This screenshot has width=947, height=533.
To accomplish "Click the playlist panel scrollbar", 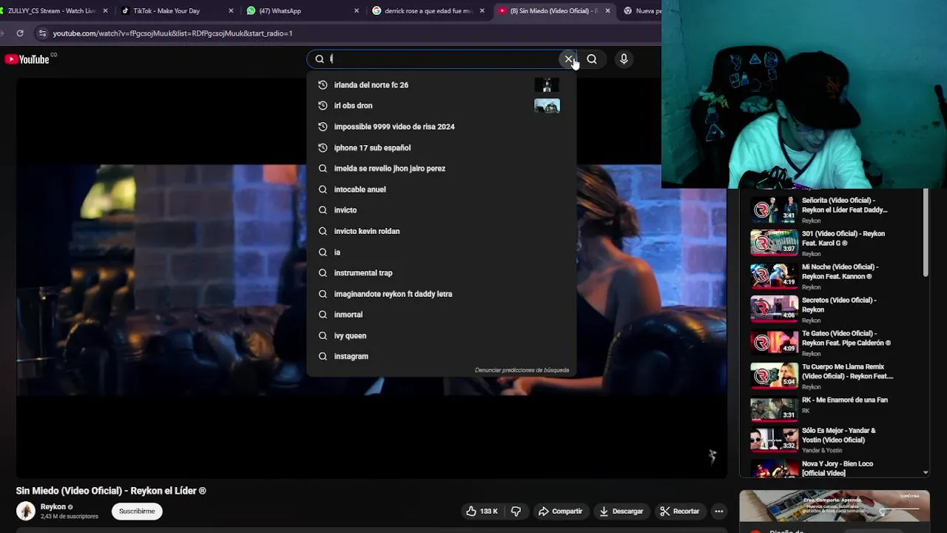I will point(926,233).
